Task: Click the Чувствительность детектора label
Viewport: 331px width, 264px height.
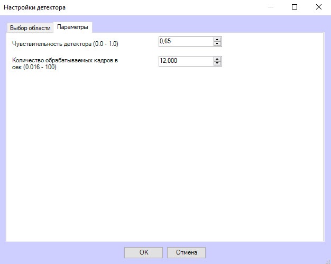Action: click(65, 43)
